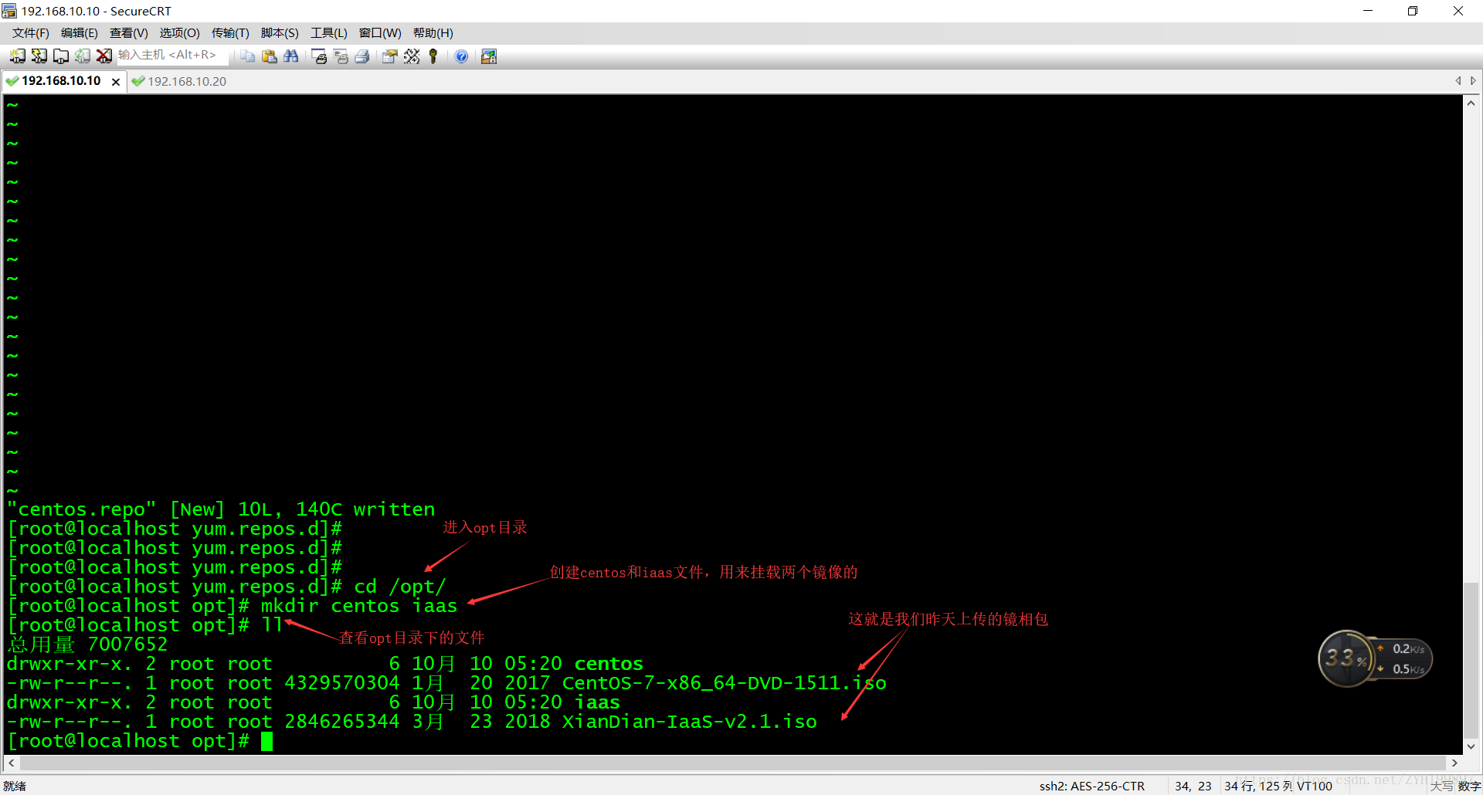Click the vertical scrollbar up arrow
This screenshot has height=795, width=1483.
[x=1471, y=103]
